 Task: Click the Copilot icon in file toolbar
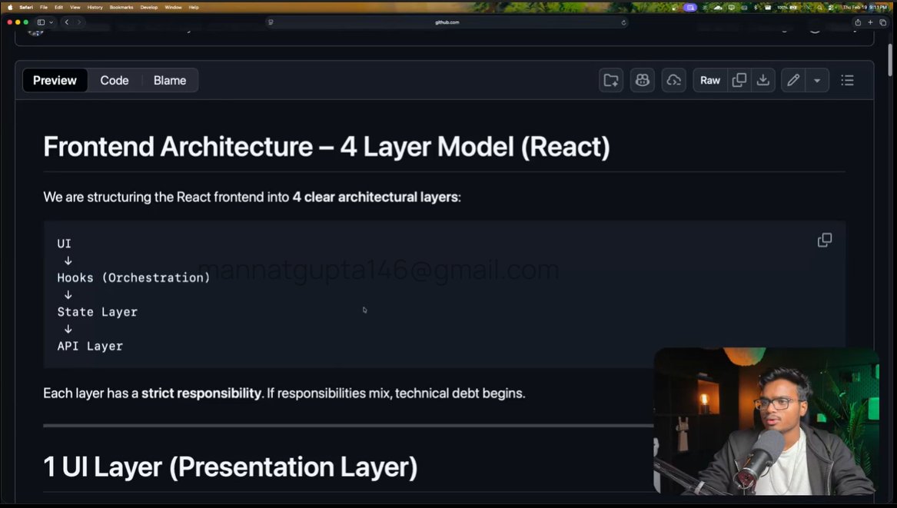[x=642, y=80]
